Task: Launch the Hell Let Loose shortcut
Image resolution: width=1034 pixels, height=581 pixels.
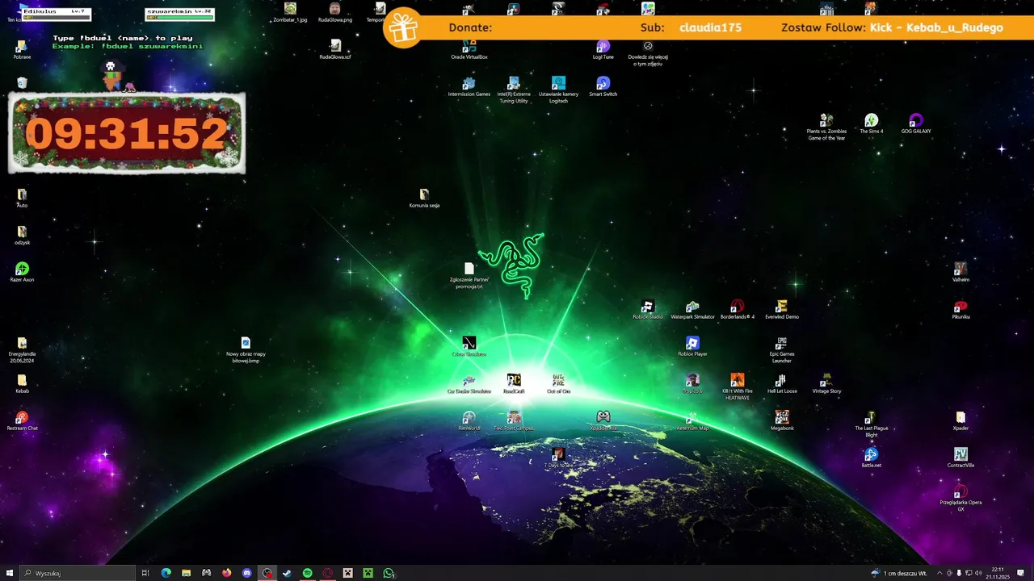Action: tap(781, 383)
